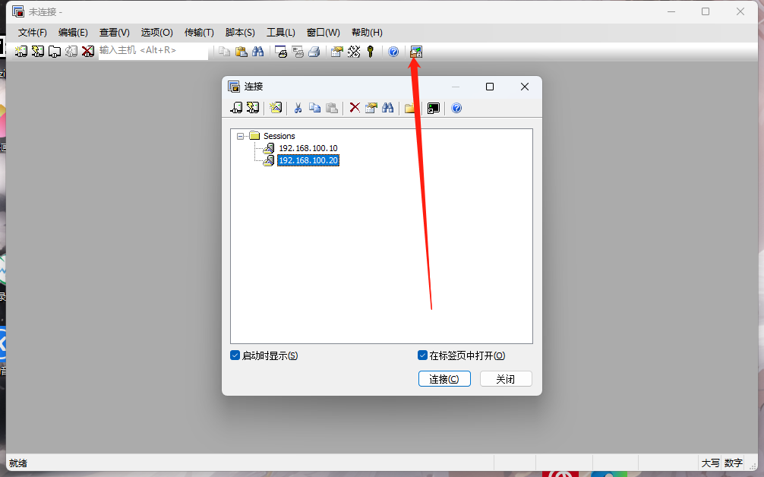
Task: Click the 大写 status bar indicator
Action: (x=710, y=463)
